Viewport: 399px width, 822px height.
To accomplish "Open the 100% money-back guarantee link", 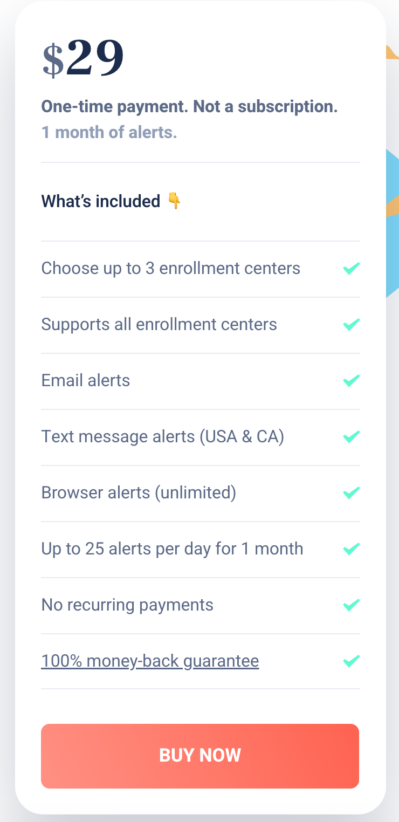I will [150, 661].
